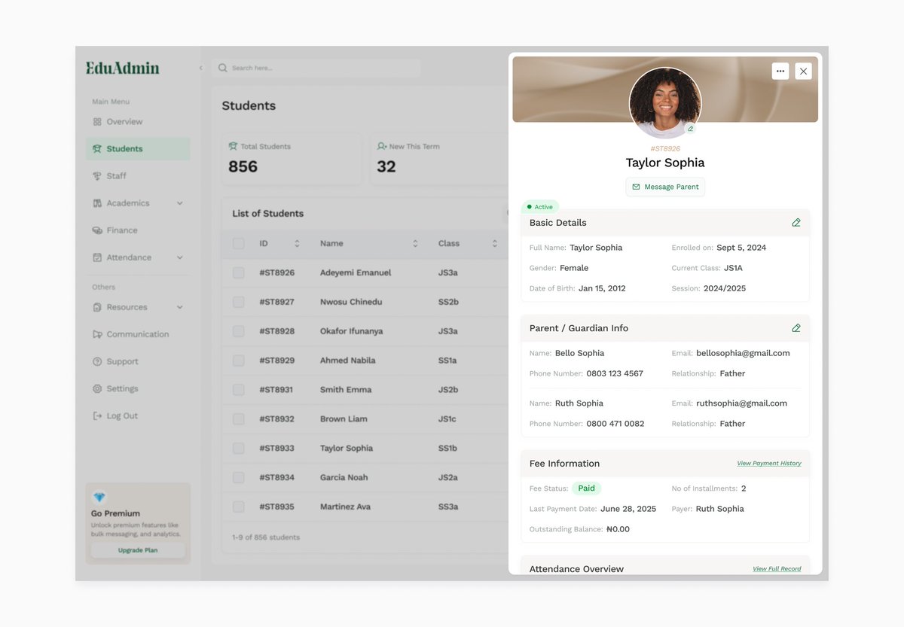Click the SS3a class cell
Viewport: 904px width, 627px height.
[448, 507]
